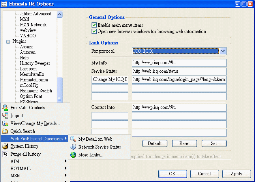This screenshot has height=182, width=255.
Task: Select More Links... submenu item
Action: (x=91, y=155)
